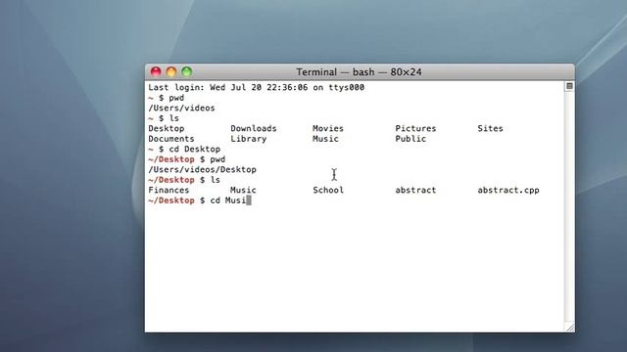Screen dimensions: 627x352
Task: Click 'Movies' in the ls output
Action: (328, 128)
